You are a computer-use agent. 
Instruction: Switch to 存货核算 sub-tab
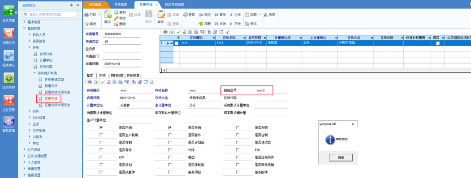point(133,76)
